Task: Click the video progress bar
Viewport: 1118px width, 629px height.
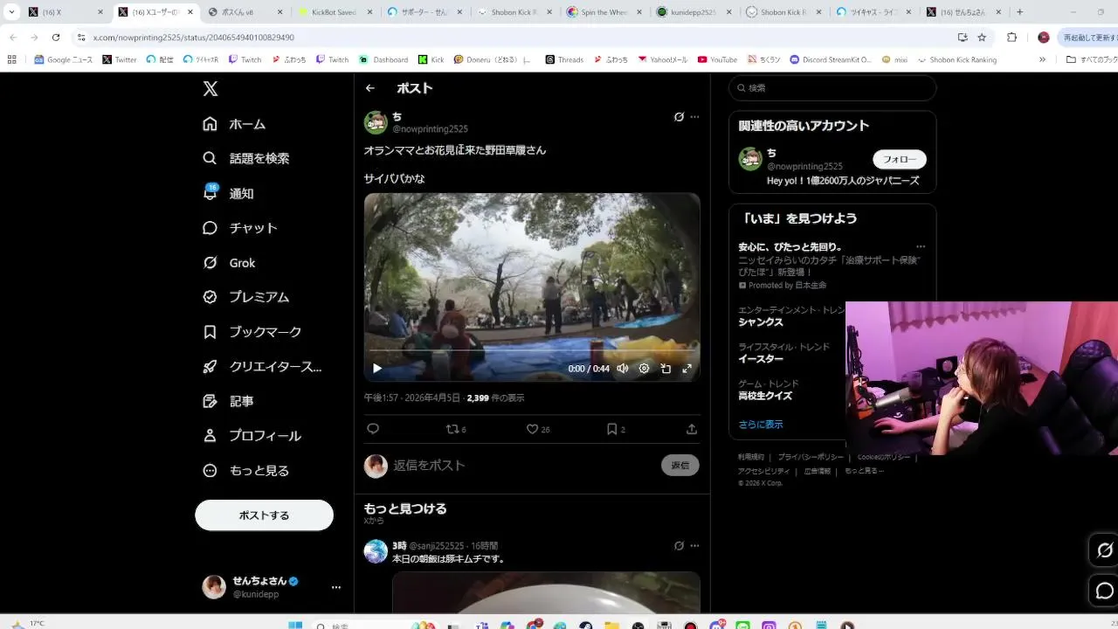Action: tap(532, 350)
